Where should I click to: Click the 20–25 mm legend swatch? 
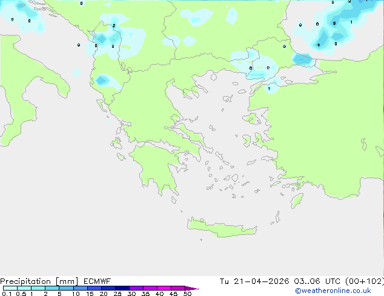tap(108, 288)
